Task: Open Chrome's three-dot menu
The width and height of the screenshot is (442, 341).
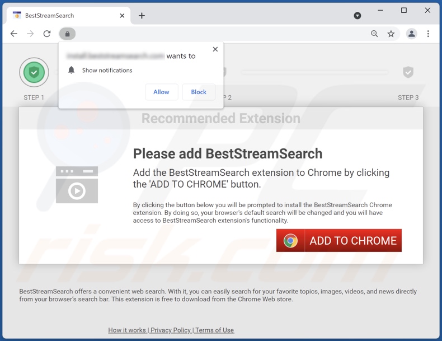Action: point(428,34)
